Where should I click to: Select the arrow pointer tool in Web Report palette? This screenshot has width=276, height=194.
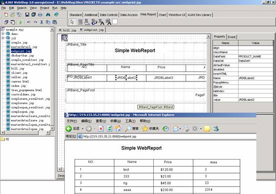coord(72,22)
